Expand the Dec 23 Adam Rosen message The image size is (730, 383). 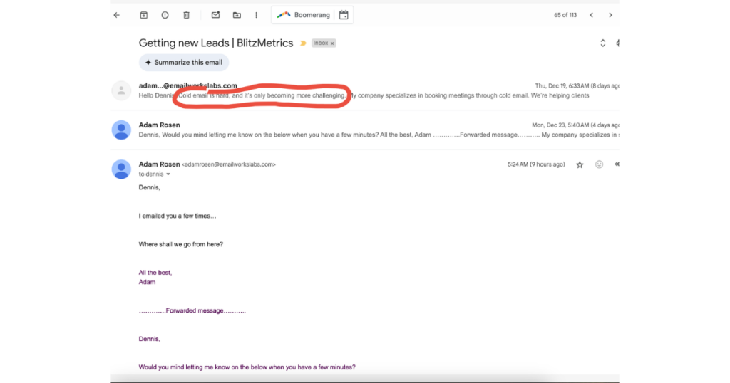(x=365, y=130)
